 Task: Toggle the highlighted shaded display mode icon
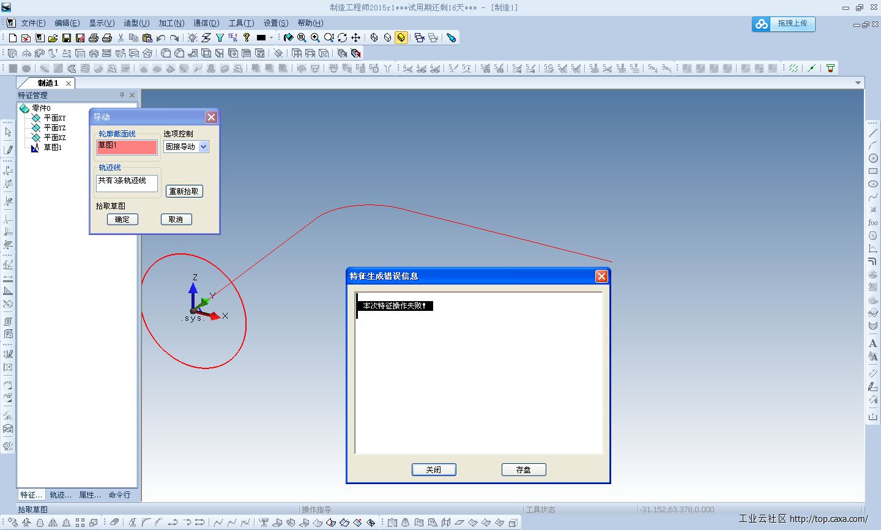click(x=401, y=38)
